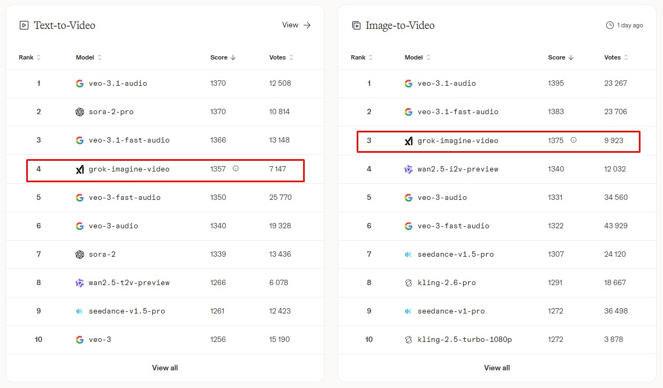This screenshot has width=663, height=388.
Task: Open the wan2.5-i2v-preview model name
Action: pos(458,169)
